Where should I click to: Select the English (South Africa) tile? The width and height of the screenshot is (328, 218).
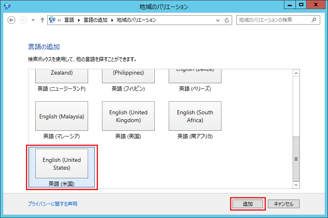pos(195,116)
